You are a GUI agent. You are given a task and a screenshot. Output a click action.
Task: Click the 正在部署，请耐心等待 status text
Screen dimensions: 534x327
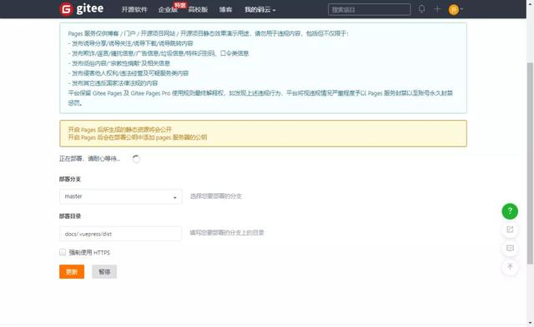[x=89, y=159]
